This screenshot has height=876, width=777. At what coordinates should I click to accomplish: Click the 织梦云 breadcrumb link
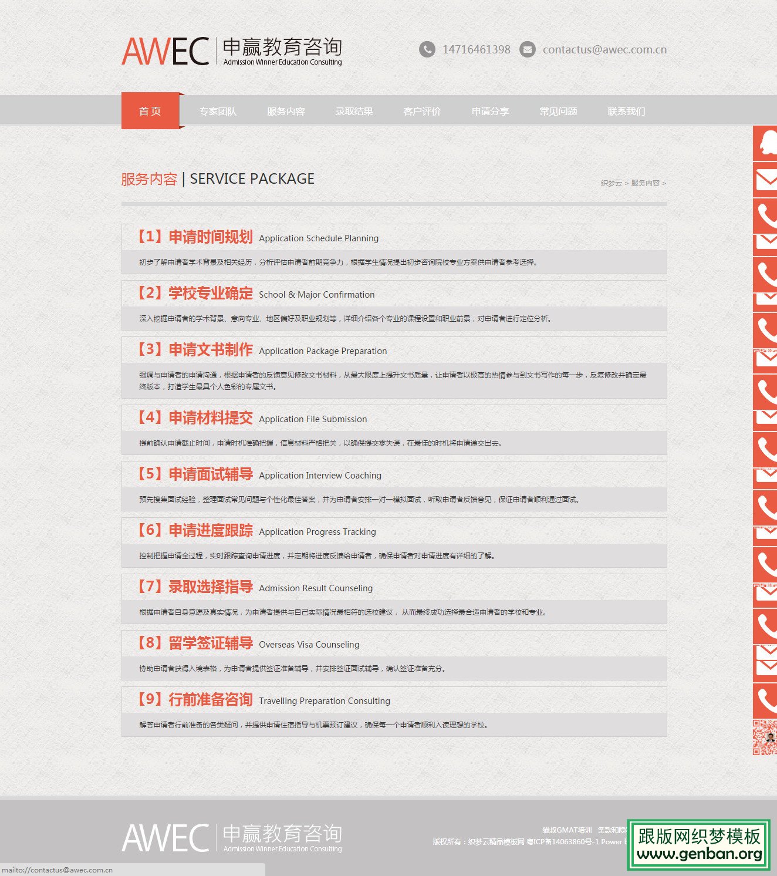click(611, 183)
